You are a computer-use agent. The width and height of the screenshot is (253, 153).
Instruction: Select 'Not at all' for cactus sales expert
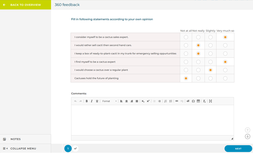tap(186, 37)
